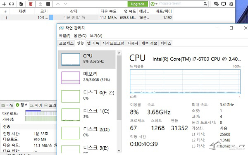Click the 다운로드 pieces progress bar
248x155 pixels.
point(41,113)
